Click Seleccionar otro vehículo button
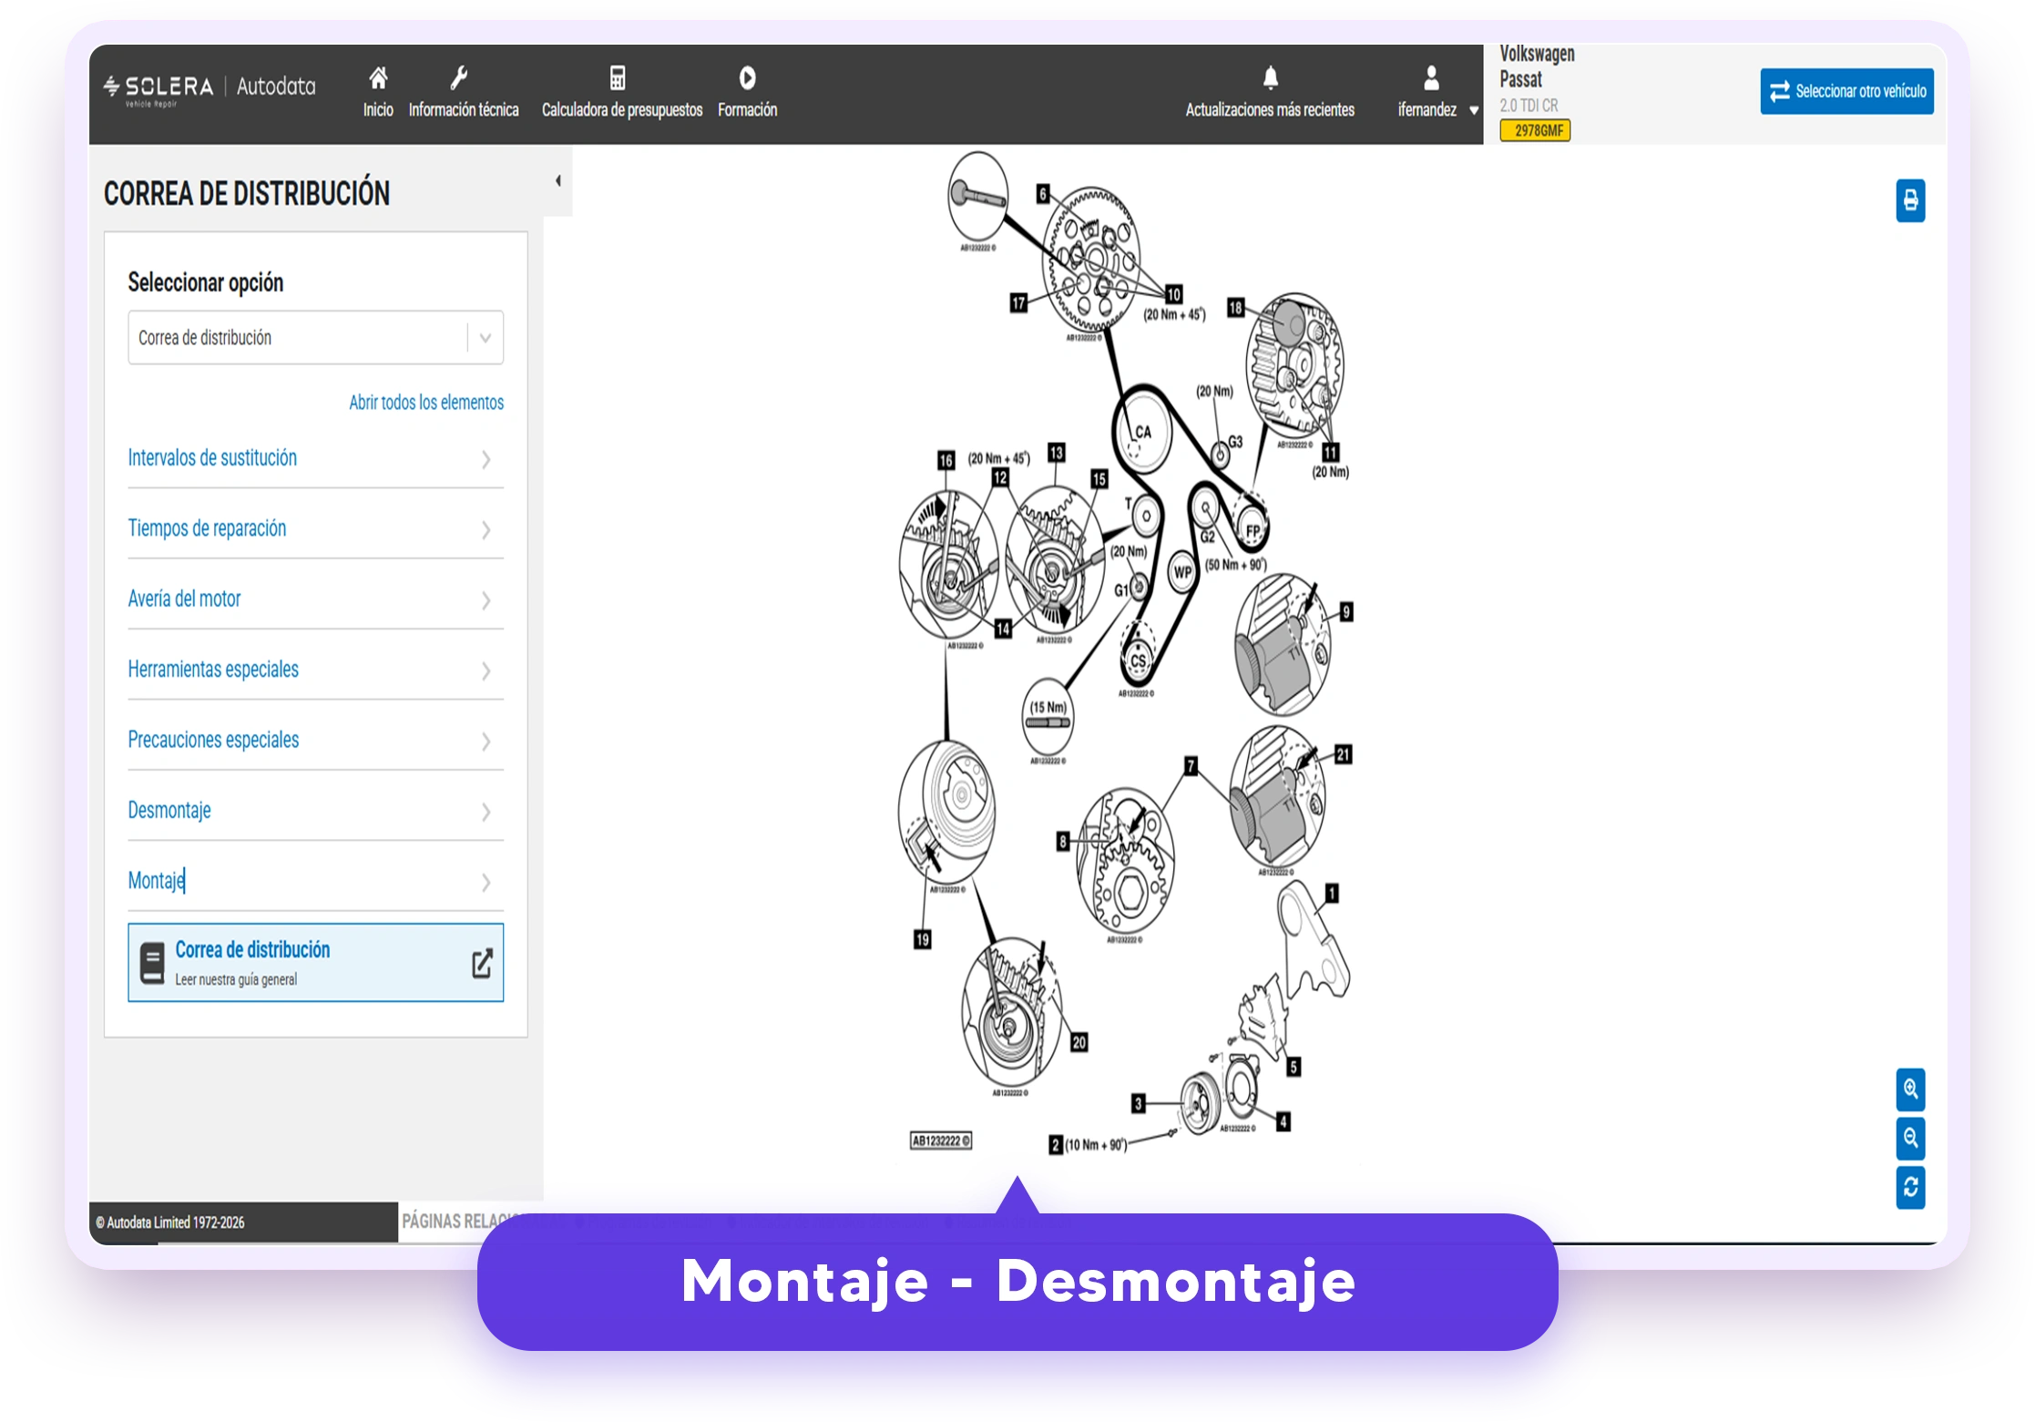 [1846, 91]
